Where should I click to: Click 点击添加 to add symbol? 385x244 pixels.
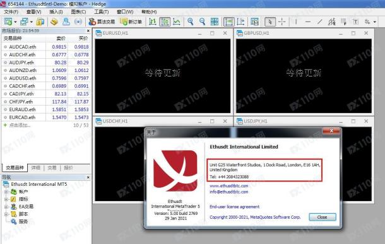pos(20,125)
